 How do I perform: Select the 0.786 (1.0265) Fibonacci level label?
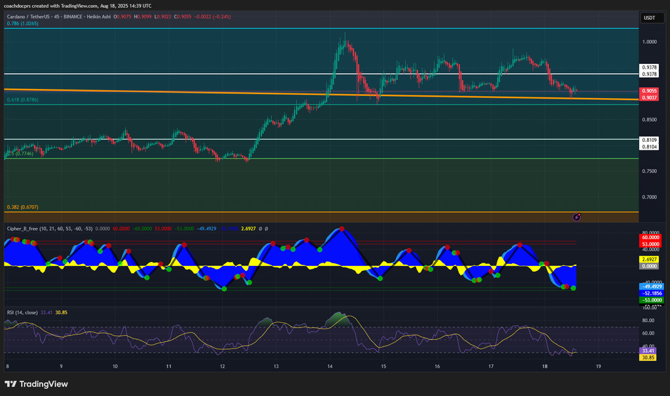pyautogui.click(x=22, y=24)
